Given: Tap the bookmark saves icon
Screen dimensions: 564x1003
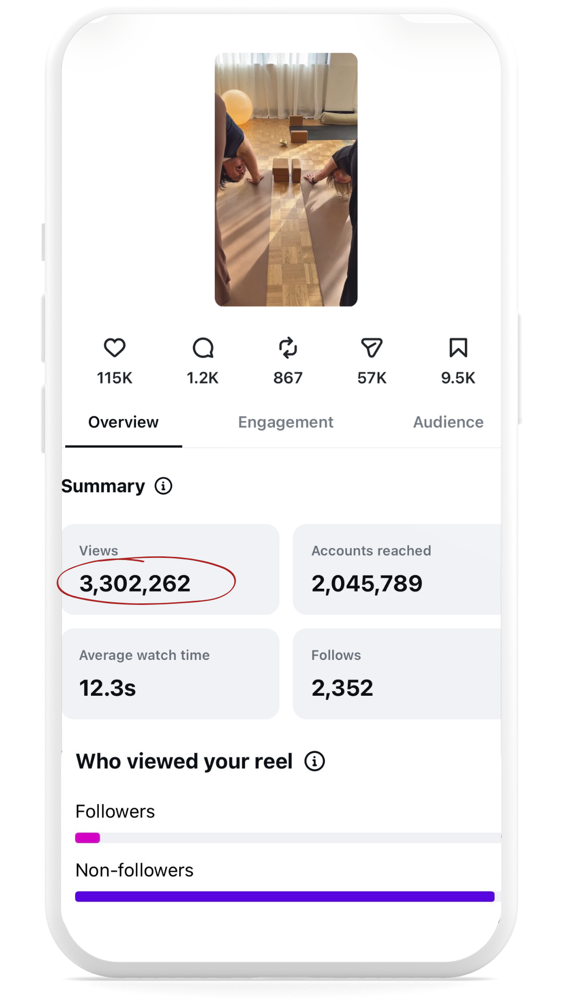Looking at the screenshot, I should click(x=458, y=348).
